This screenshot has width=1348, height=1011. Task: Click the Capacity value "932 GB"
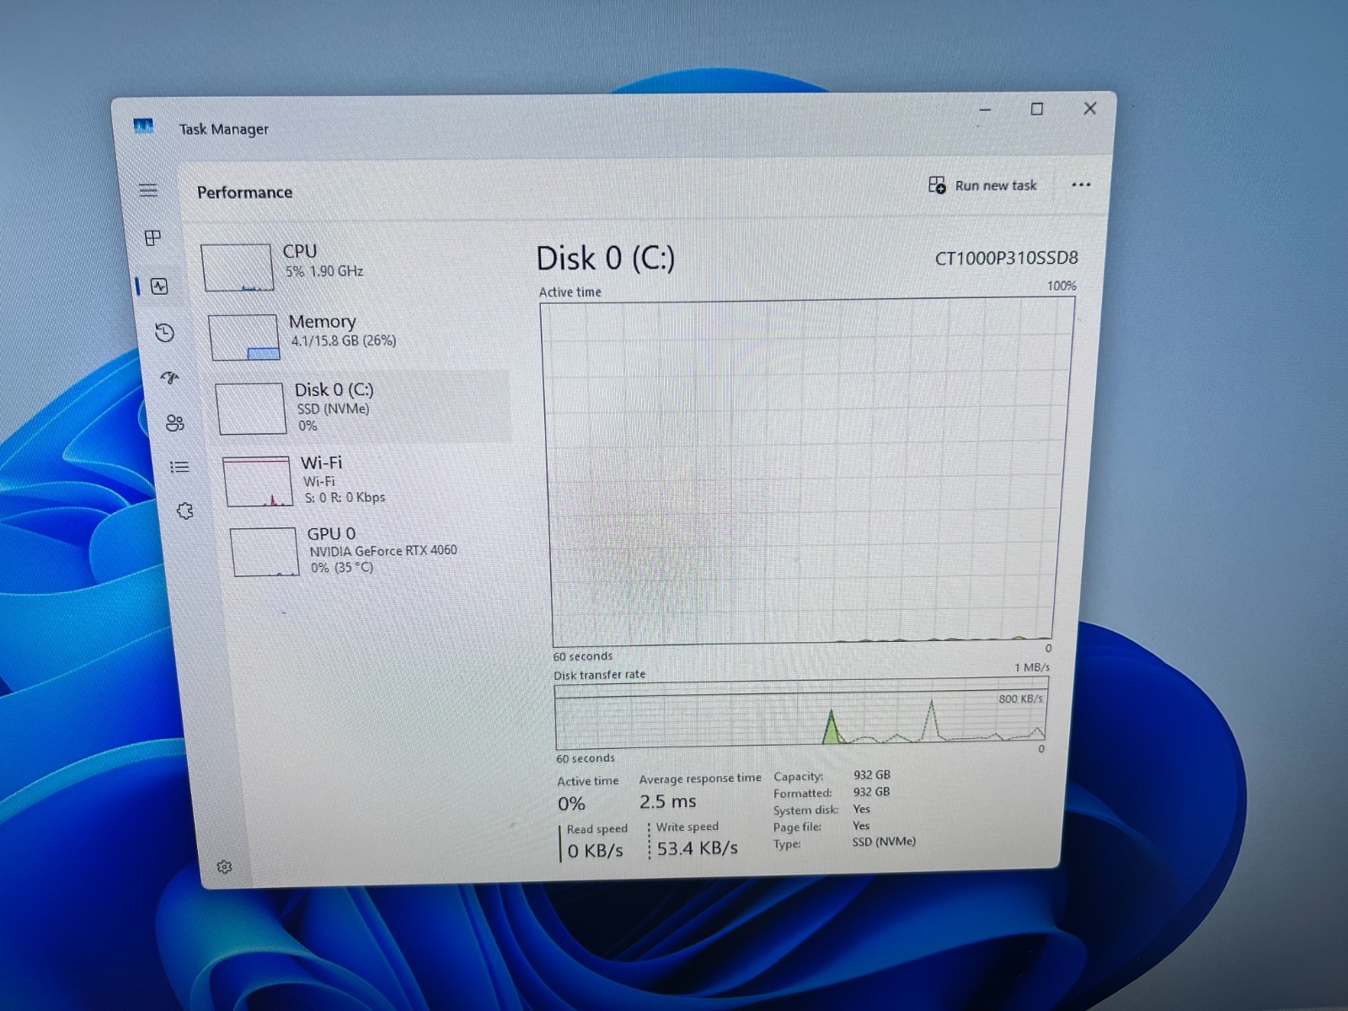871,775
